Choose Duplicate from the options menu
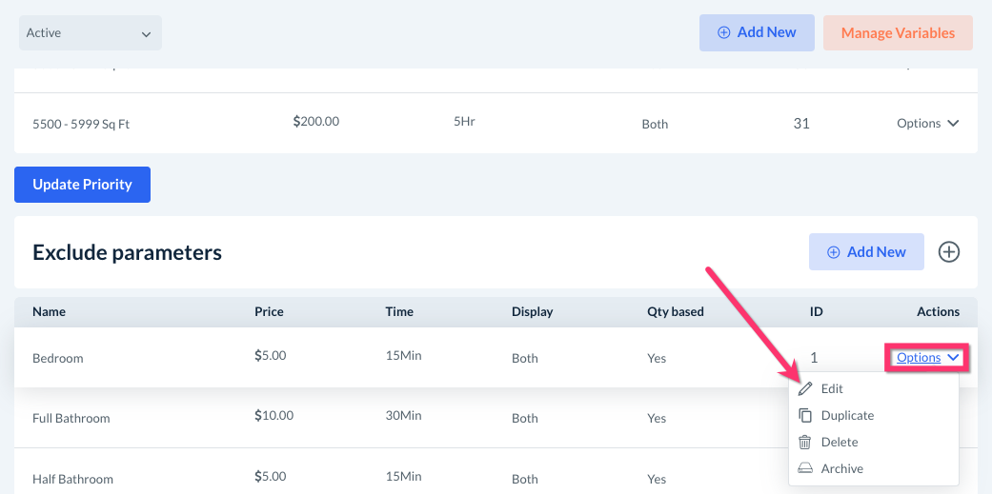992x494 pixels. click(846, 415)
